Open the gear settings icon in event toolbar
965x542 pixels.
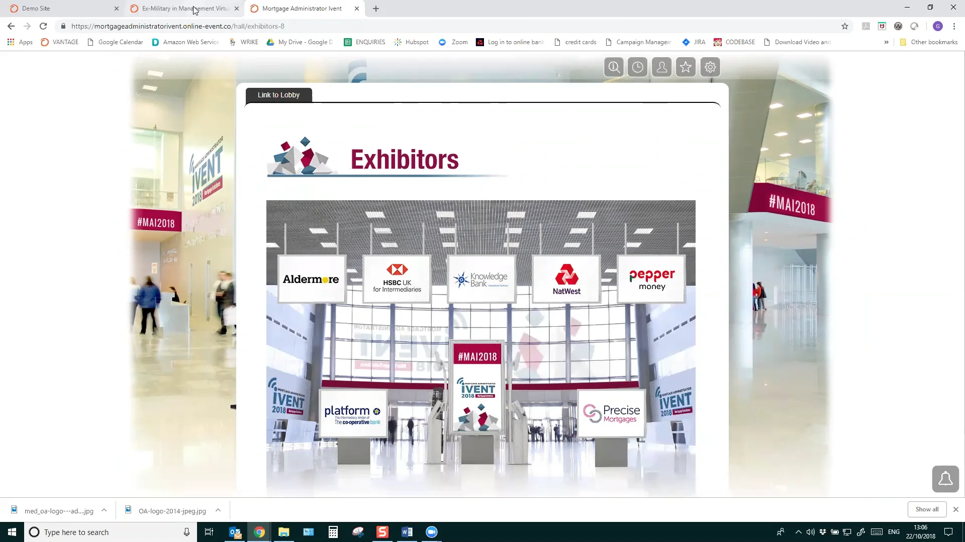coord(710,67)
